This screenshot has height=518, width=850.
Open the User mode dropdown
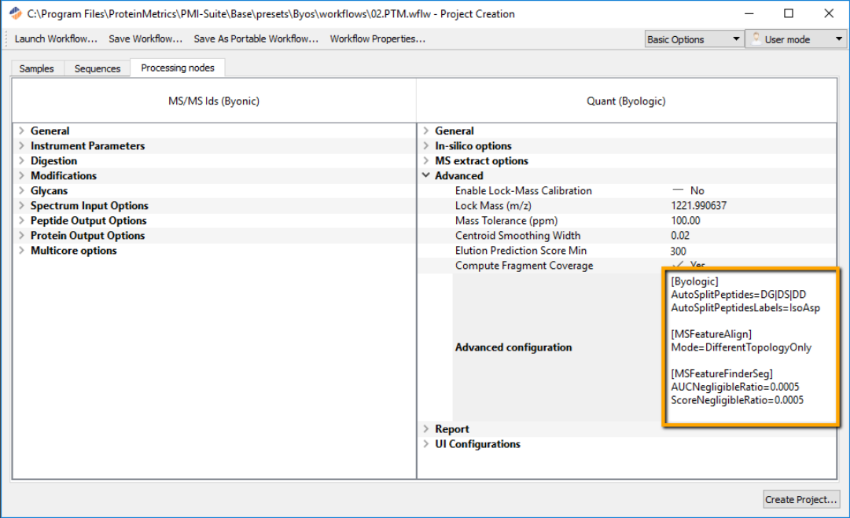pos(796,39)
